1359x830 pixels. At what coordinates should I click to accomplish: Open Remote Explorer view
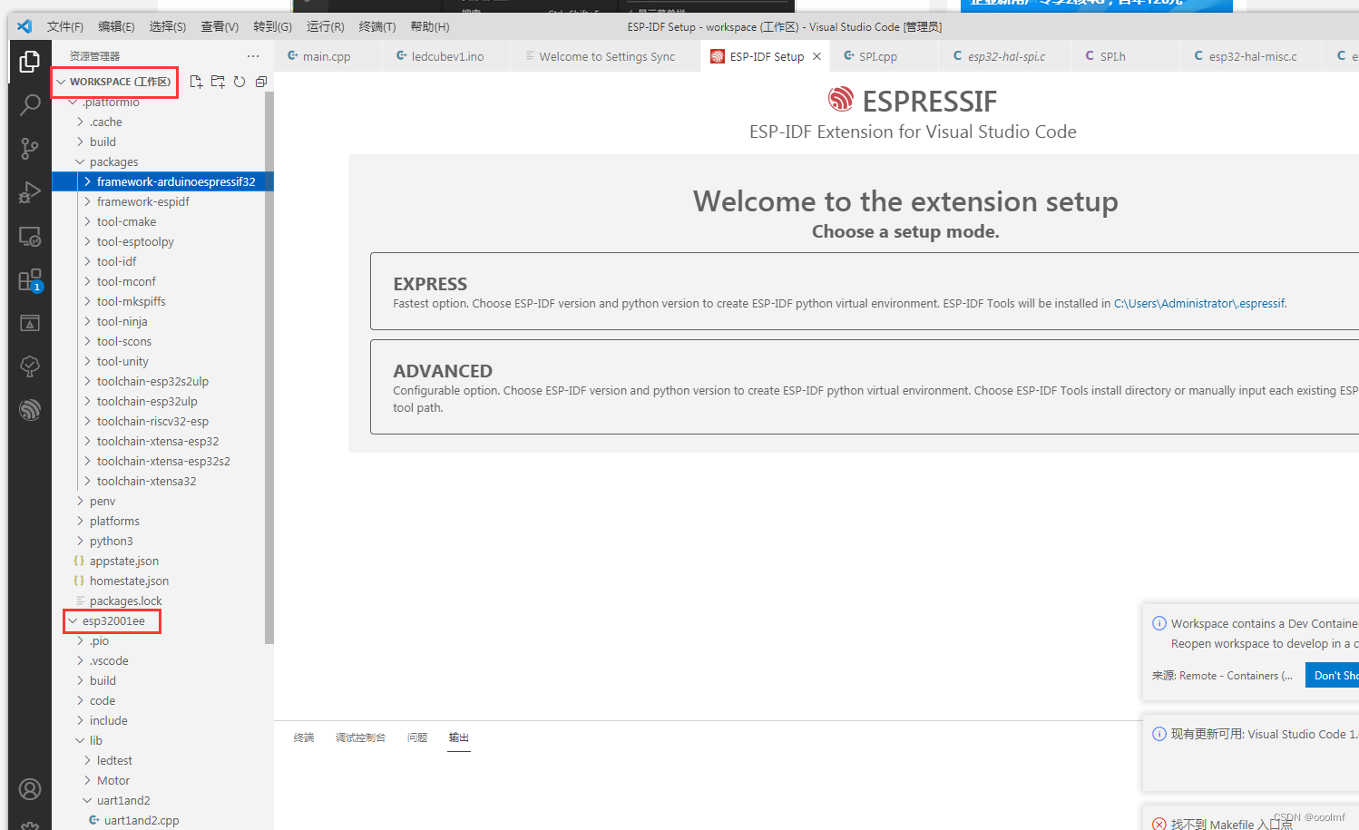tap(30, 237)
